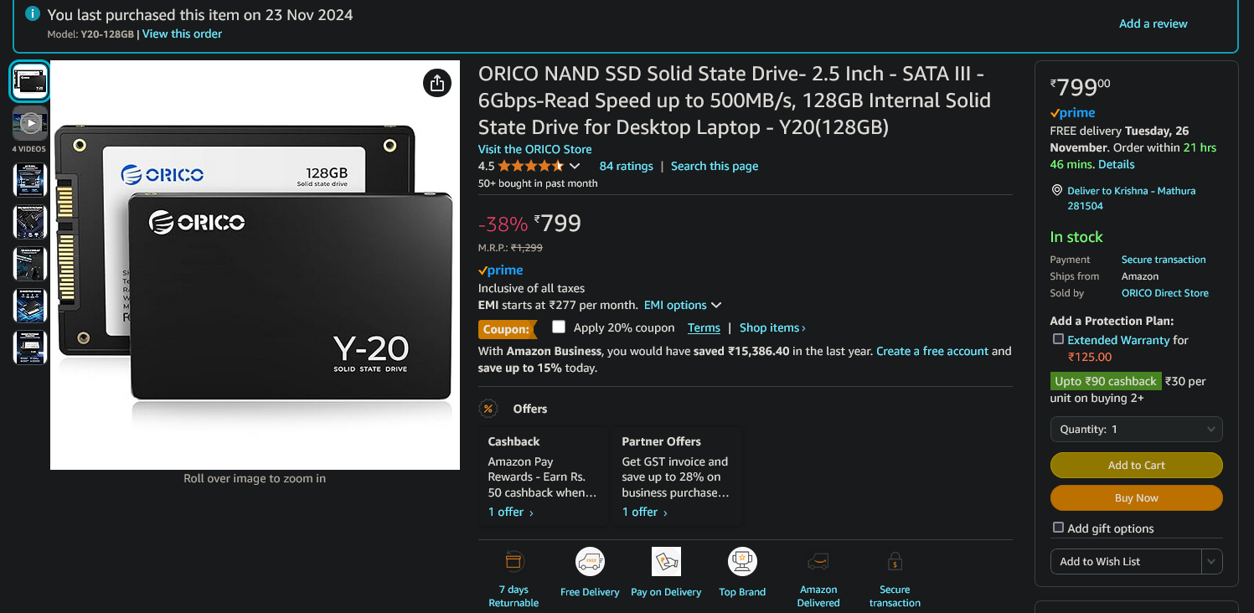This screenshot has width=1254, height=613.
Task: Visit the ORICO Store link
Action: pyautogui.click(x=534, y=149)
